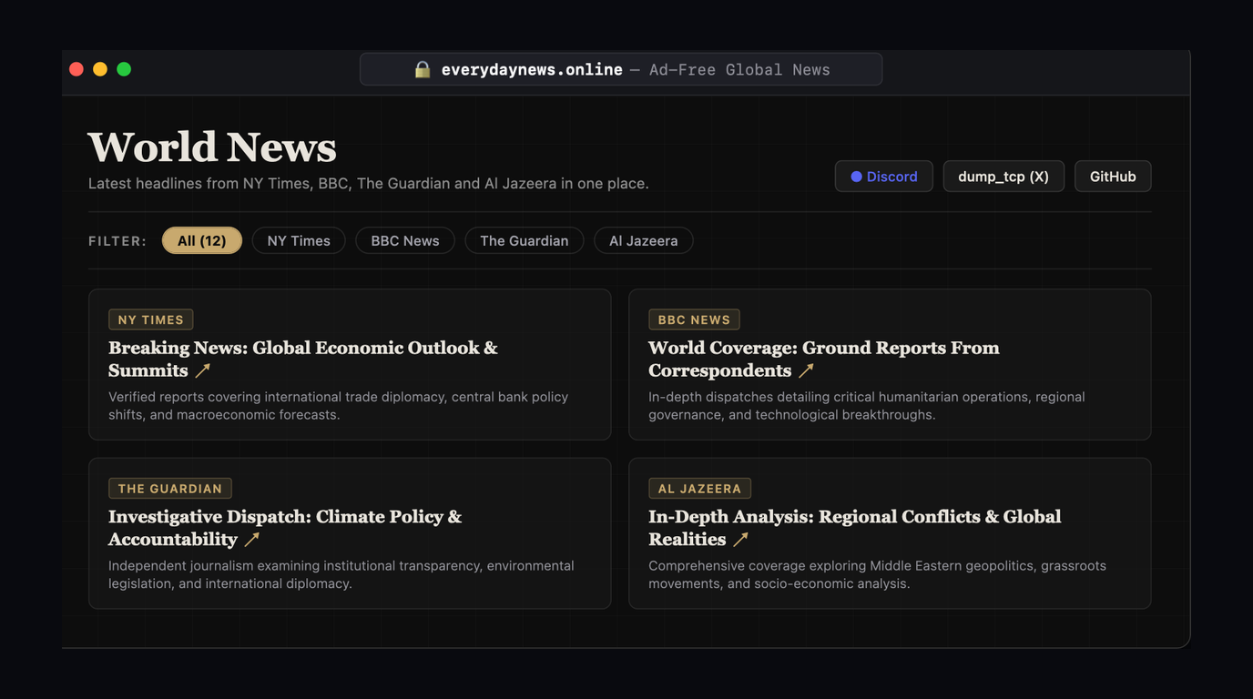Click the World News page title
The image size is (1253, 699).
[212, 147]
